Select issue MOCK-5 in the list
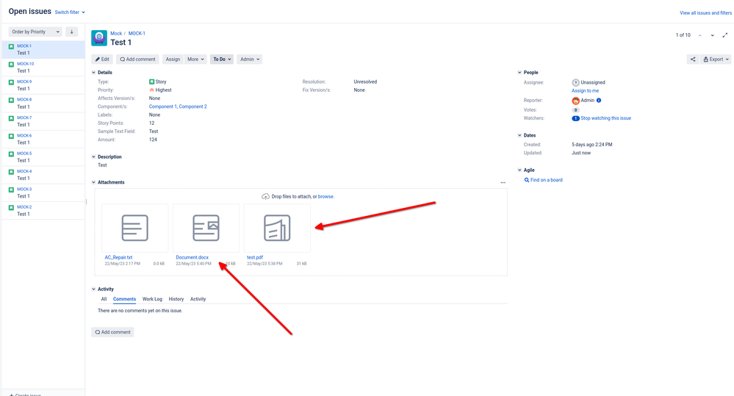 [x=43, y=156]
